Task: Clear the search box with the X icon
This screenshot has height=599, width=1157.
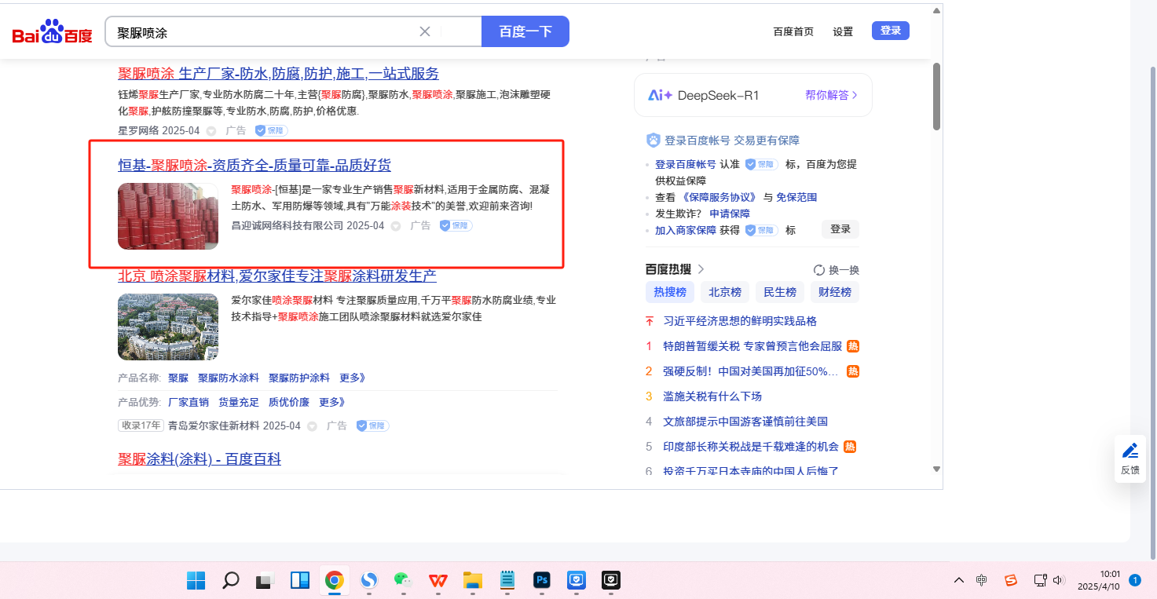Action: pyautogui.click(x=425, y=31)
